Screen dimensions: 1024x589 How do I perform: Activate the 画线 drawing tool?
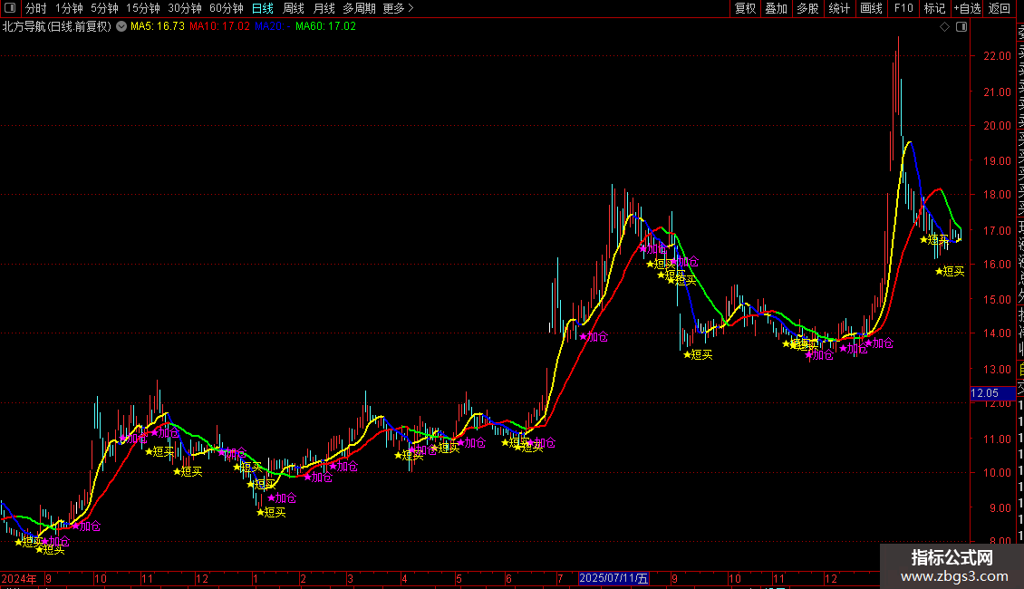[x=871, y=8]
